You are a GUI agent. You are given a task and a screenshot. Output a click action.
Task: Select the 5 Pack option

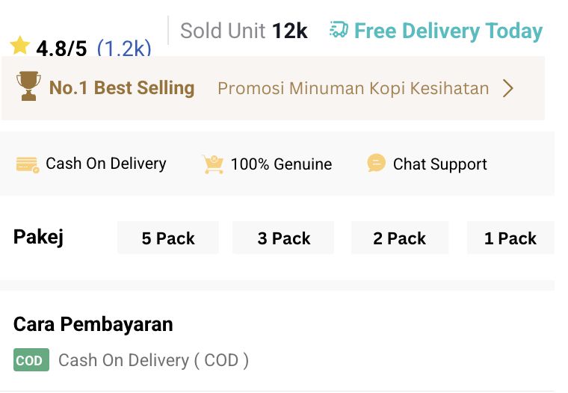point(168,238)
